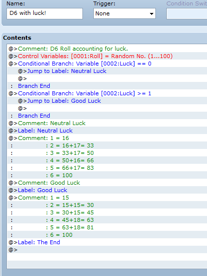Screen dimensions: 207x276
Task: Open the Trigger dropdown set to None
Action: [x=125, y=13]
